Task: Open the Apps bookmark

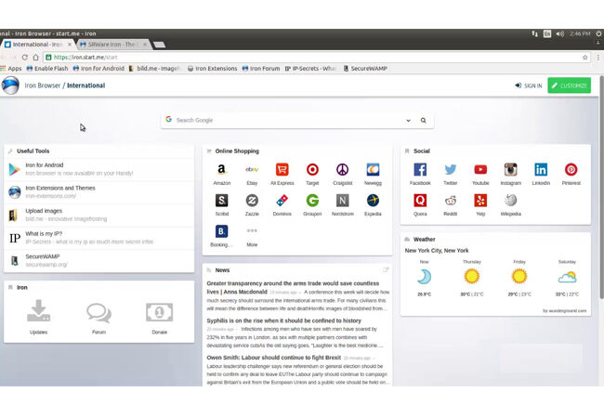Action: [x=11, y=69]
